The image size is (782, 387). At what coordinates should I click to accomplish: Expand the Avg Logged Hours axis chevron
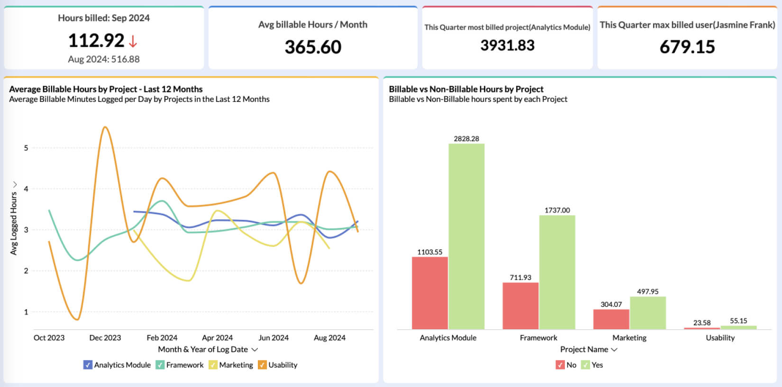[15, 184]
